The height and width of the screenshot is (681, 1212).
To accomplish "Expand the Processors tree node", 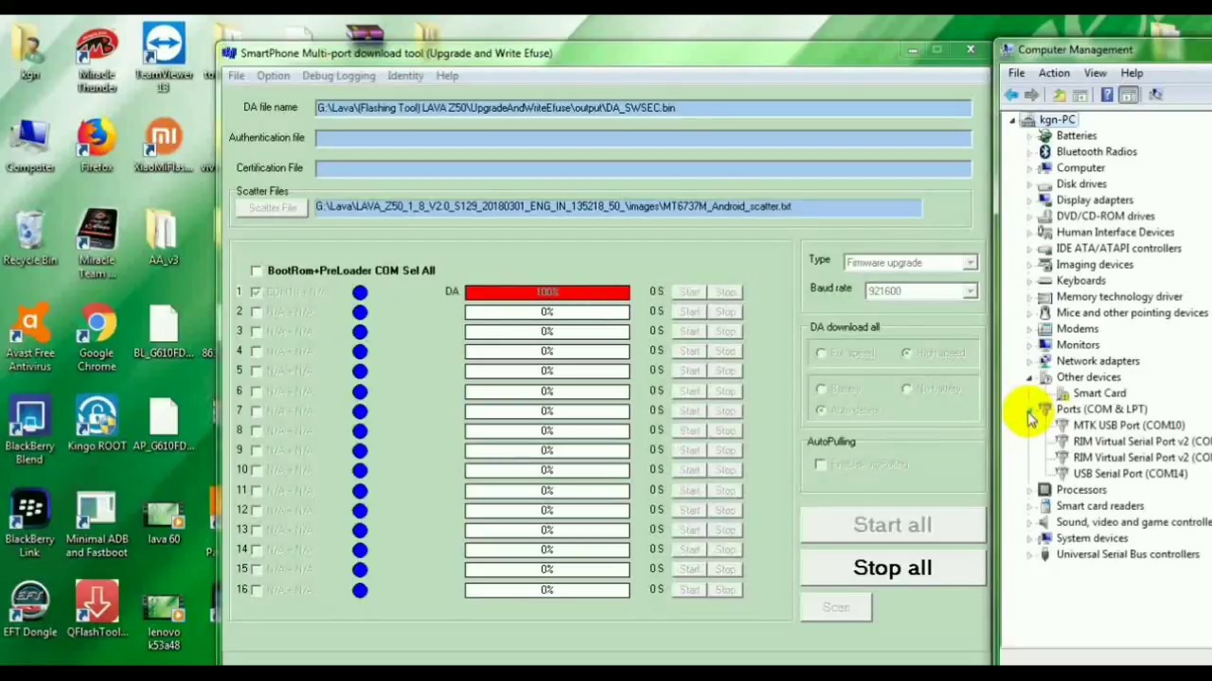I will click(x=1029, y=490).
